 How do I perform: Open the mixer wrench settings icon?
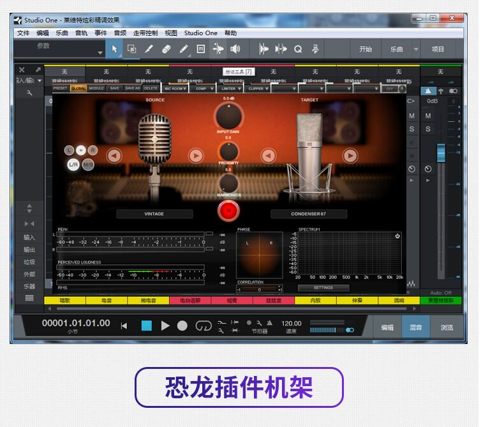29,93
